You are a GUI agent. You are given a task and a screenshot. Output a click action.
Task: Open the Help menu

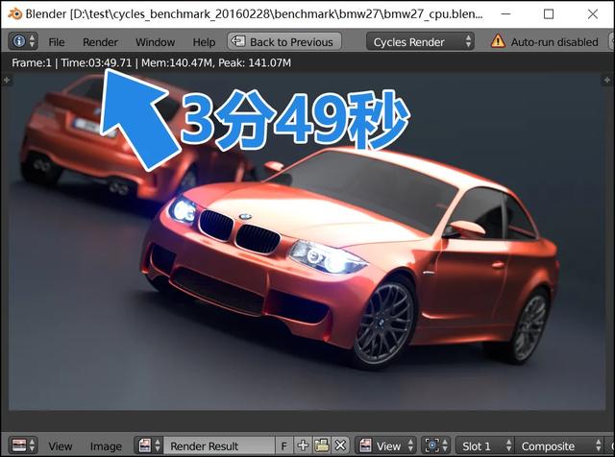tap(204, 42)
